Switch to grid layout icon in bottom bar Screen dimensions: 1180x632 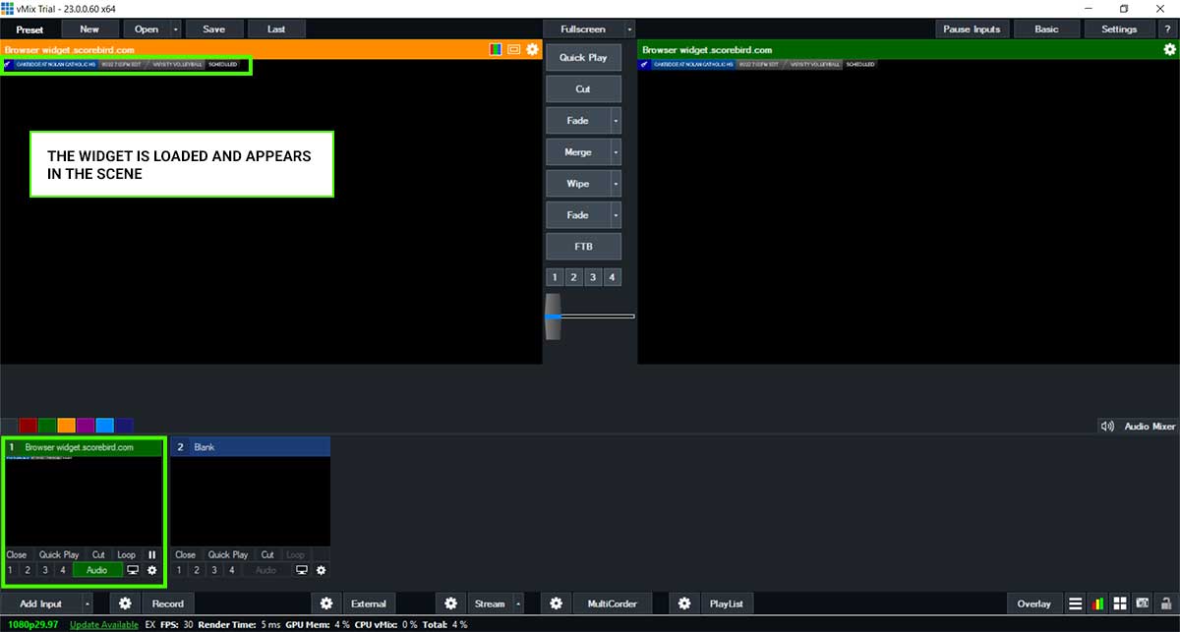pyautogui.click(x=1120, y=603)
